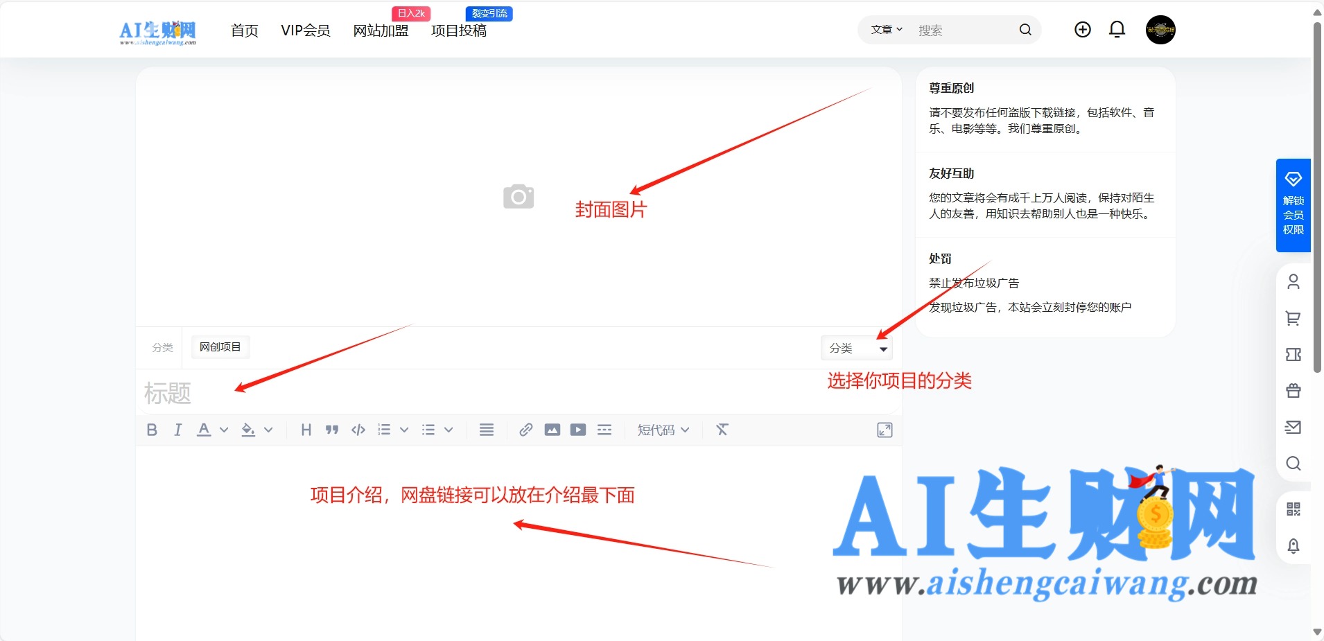Insert a code block
This screenshot has width=1324, height=641.
(x=357, y=430)
